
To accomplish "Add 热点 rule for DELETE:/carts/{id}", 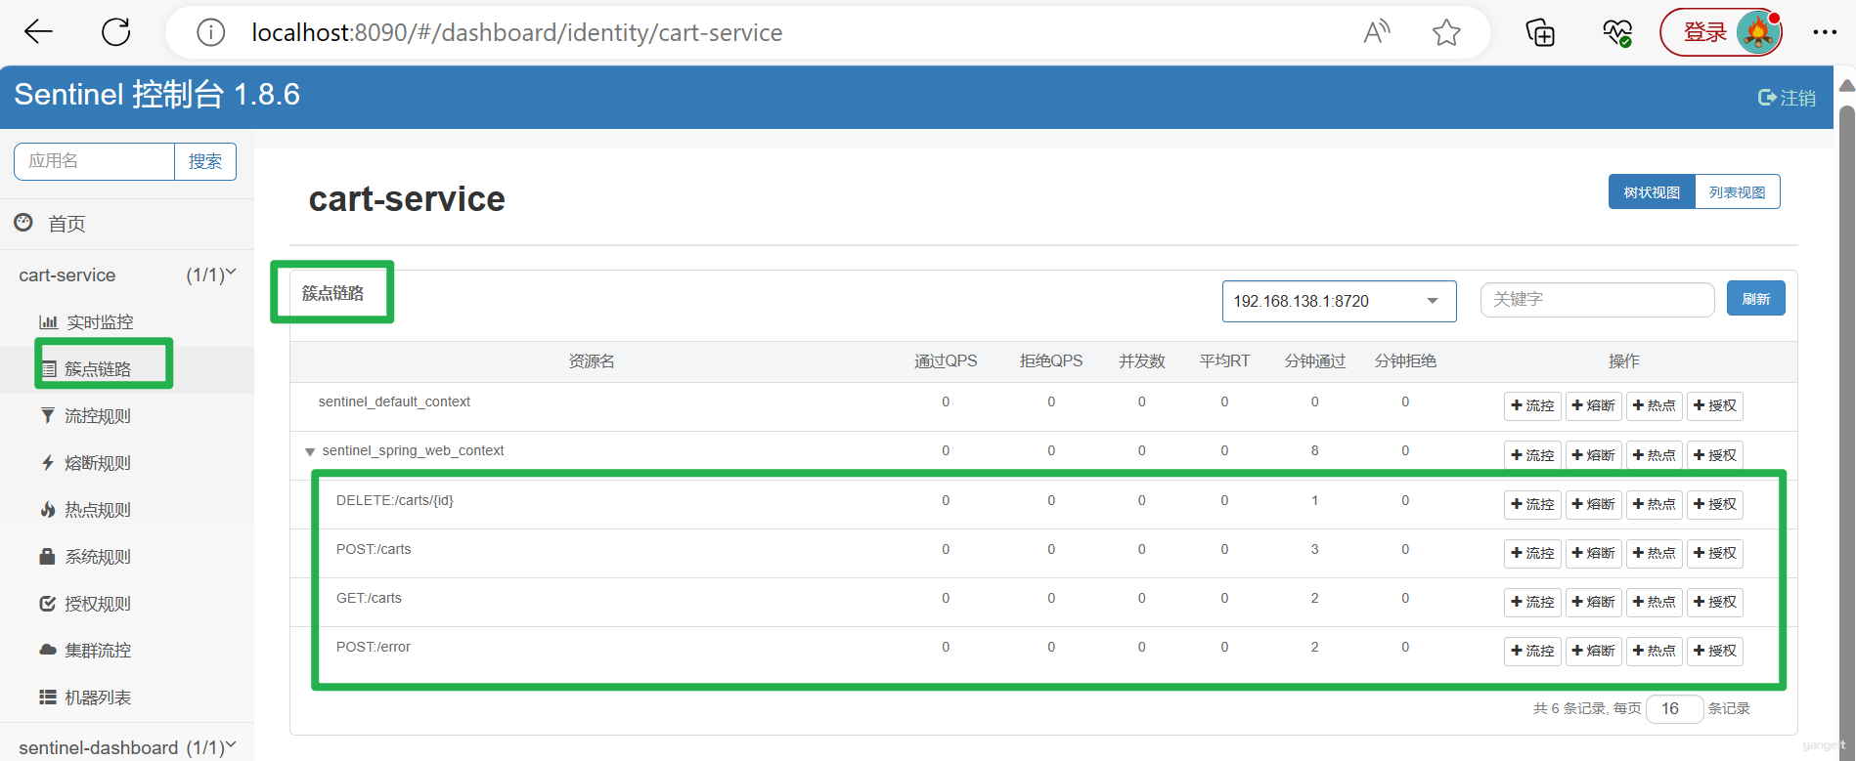I will tap(1654, 504).
